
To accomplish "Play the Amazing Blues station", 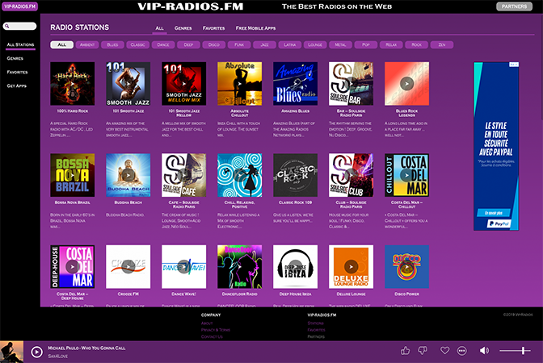I will pos(296,84).
